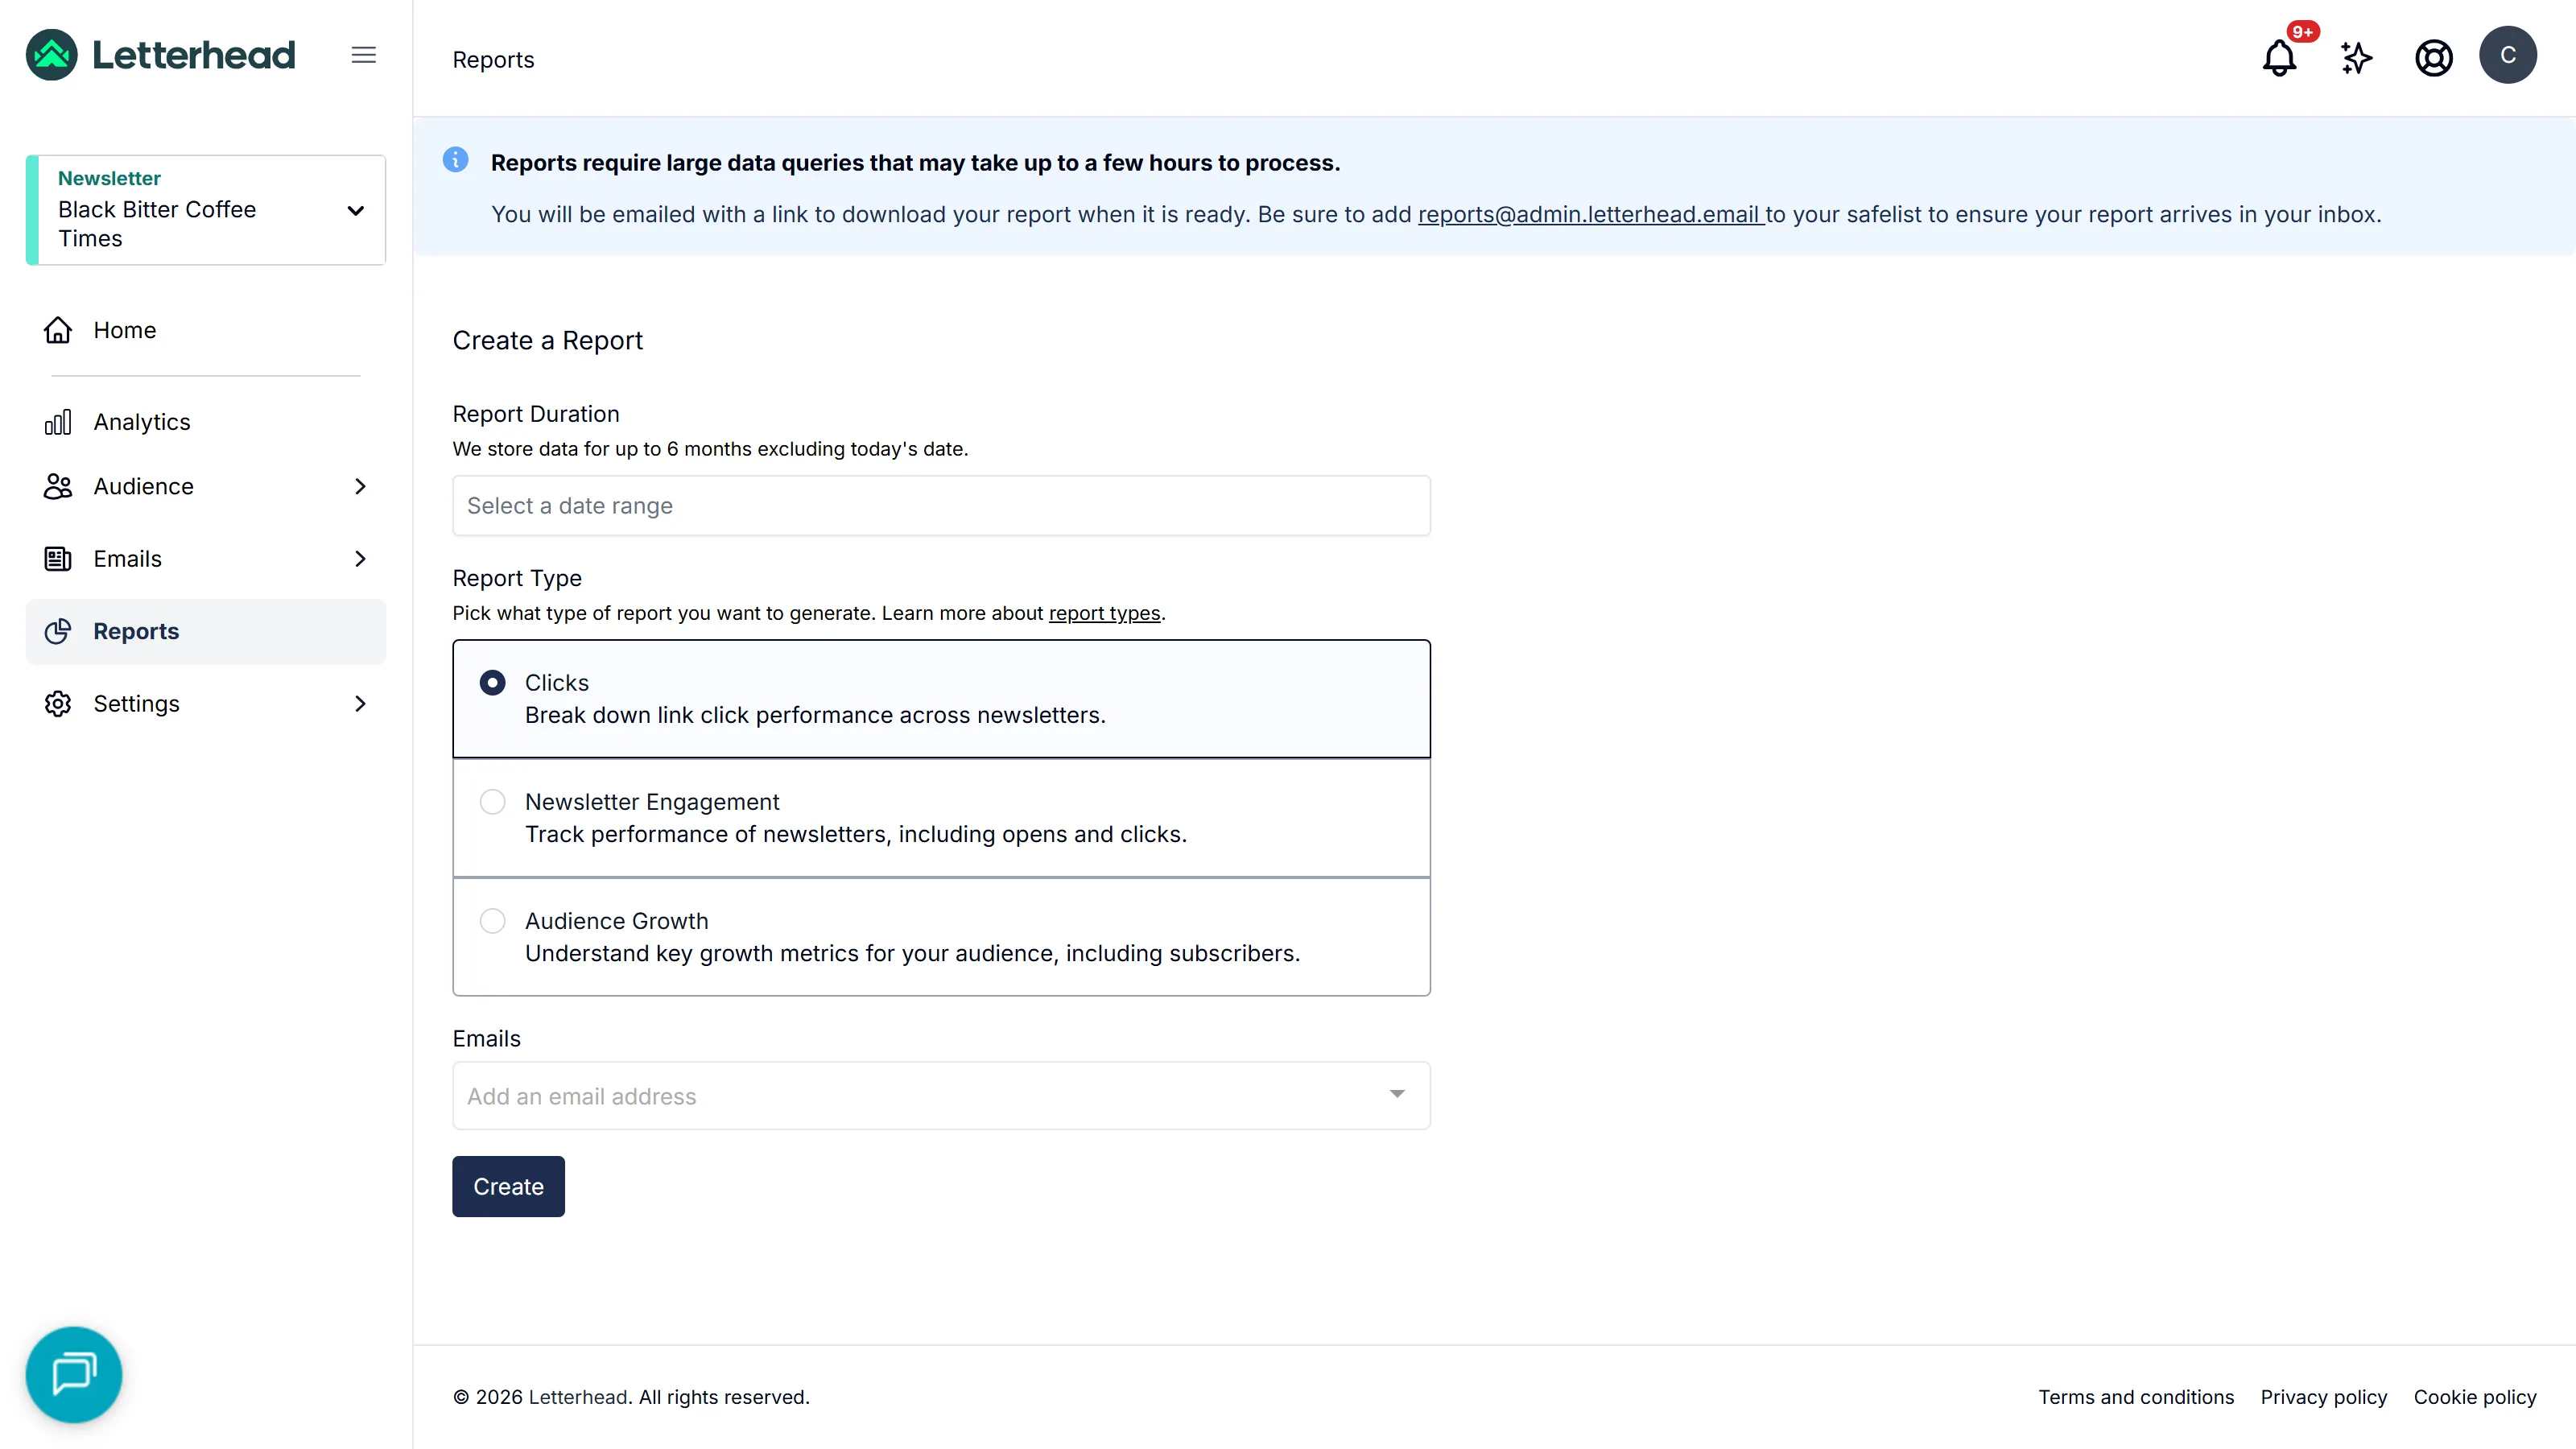This screenshot has height=1449, width=2576.
Task: Click the date range field
Action: click(x=941, y=505)
